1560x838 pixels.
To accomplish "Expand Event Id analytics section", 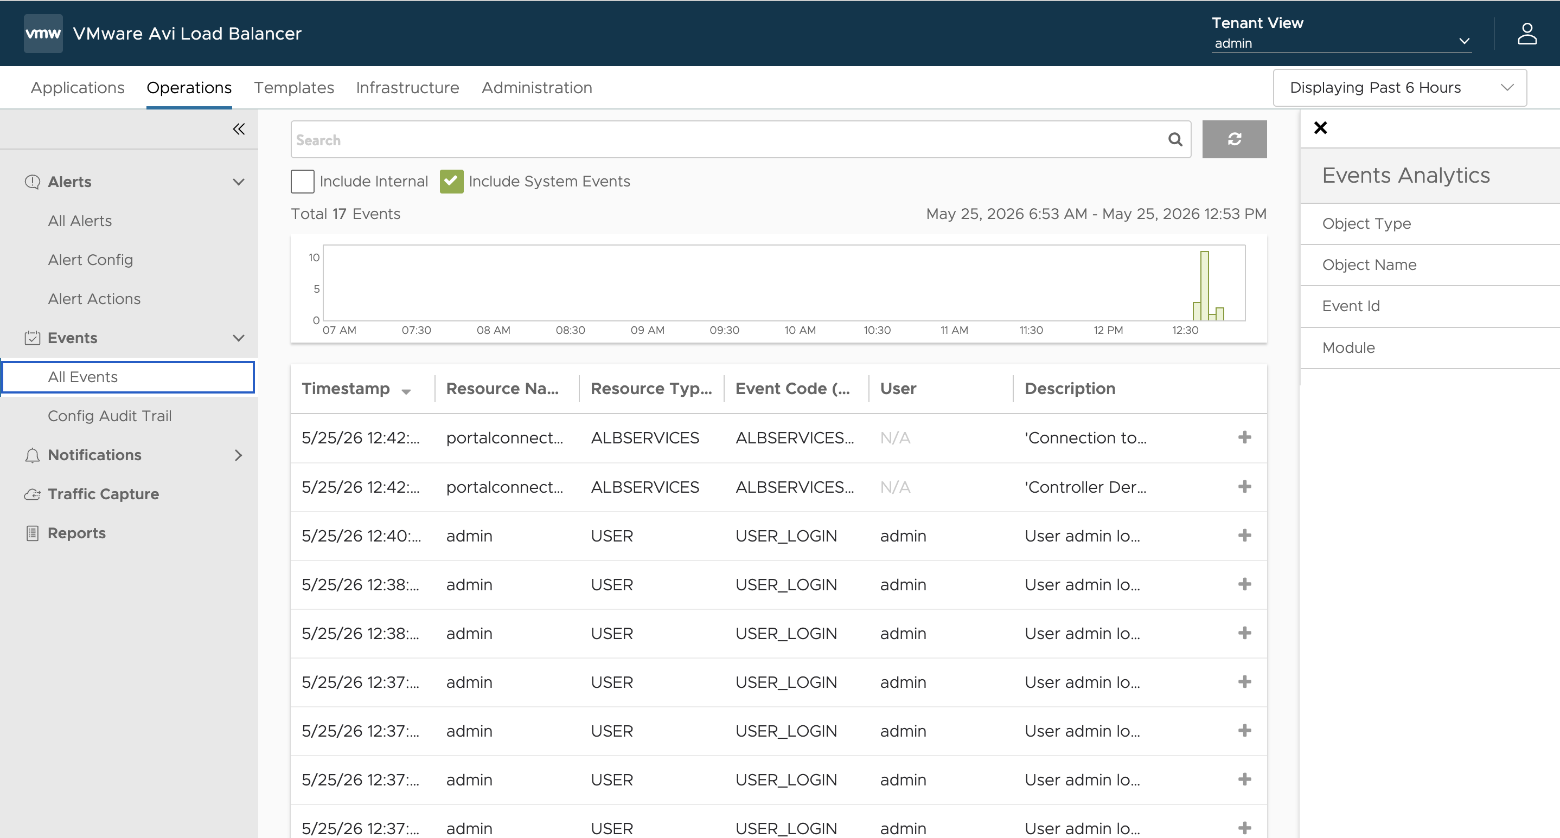I will click(x=1430, y=306).
